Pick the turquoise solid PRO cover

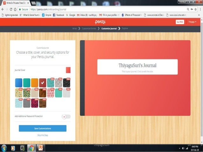click(59, 93)
